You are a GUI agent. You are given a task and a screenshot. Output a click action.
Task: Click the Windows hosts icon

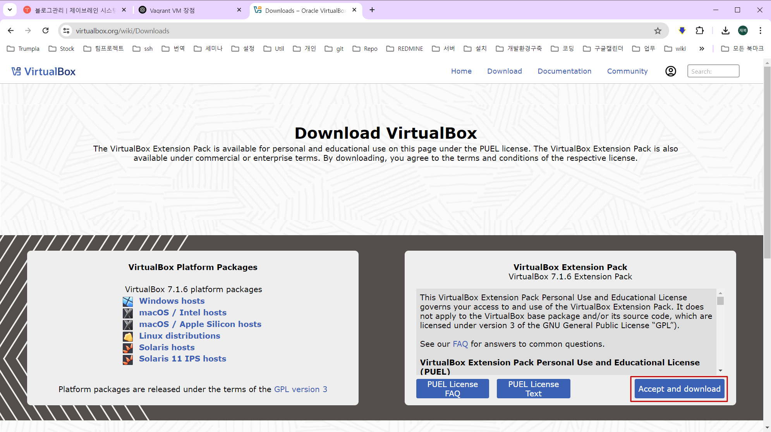point(128,301)
